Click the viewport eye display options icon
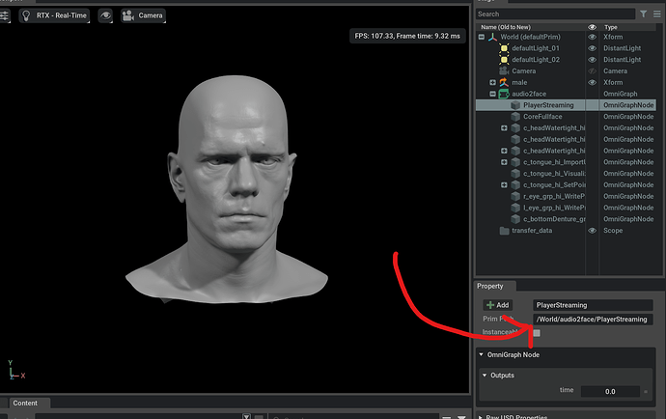This screenshot has width=666, height=419. pyautogui.click(x=104, y=16)
